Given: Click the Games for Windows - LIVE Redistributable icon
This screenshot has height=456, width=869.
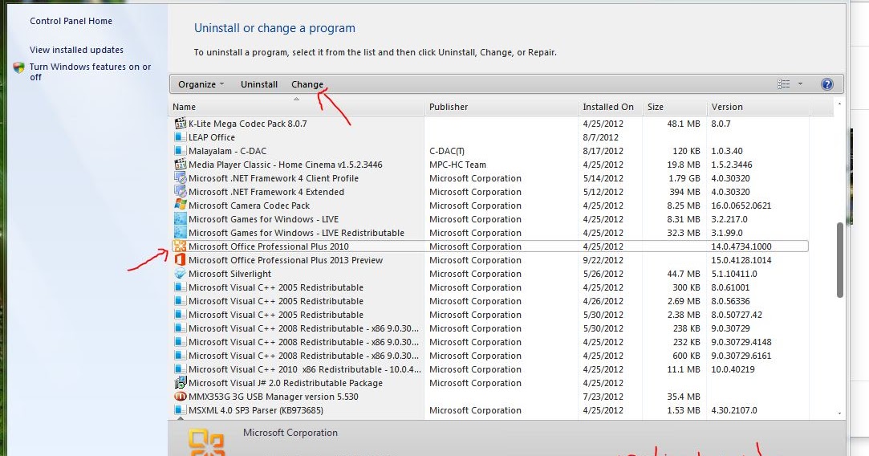Looking at the screenshot, I should pos(180,233).
